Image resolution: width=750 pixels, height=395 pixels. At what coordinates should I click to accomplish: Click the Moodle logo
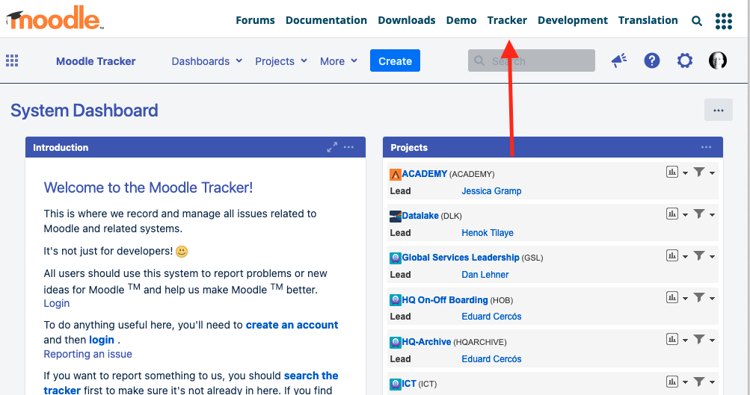55,18
